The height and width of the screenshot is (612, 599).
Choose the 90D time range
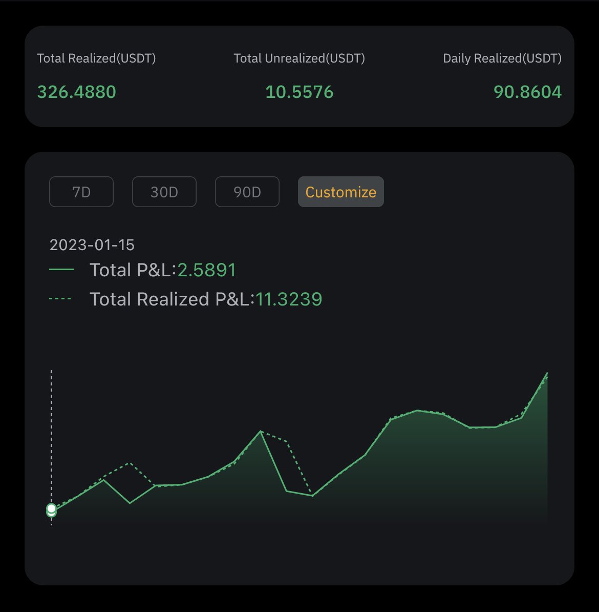click(x=247, y=192)
